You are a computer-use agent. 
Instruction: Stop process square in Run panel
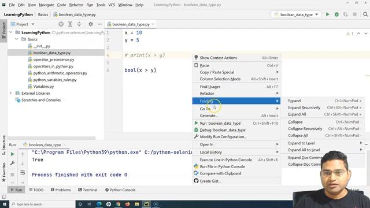(12, 174)
